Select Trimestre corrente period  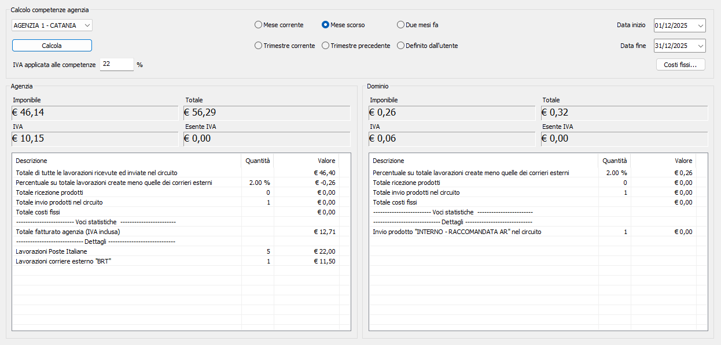click(258, 46)
